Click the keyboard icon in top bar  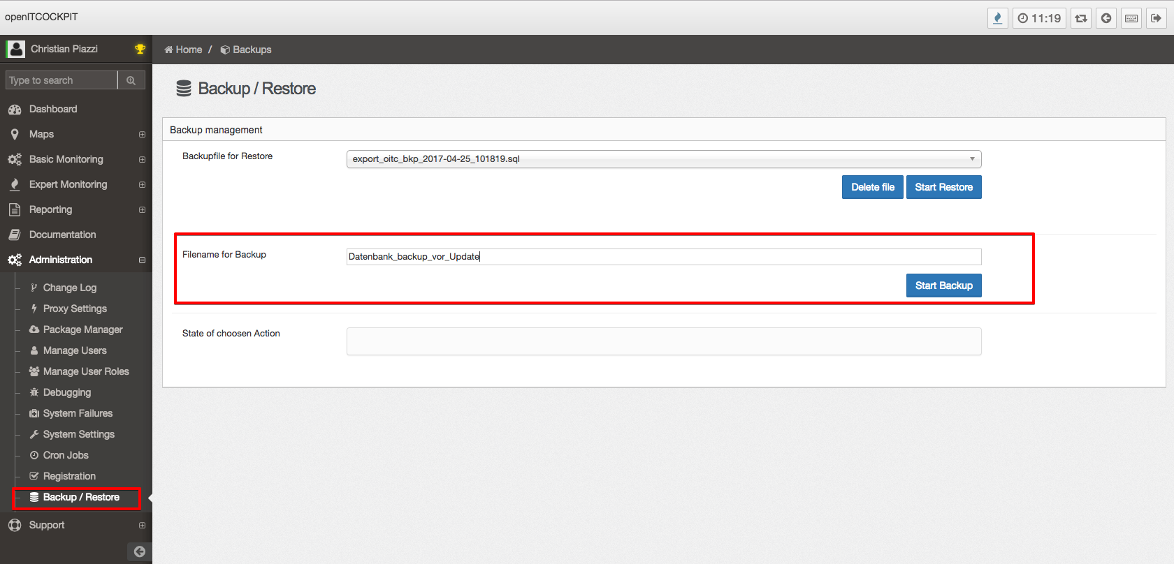(1131, 18)
